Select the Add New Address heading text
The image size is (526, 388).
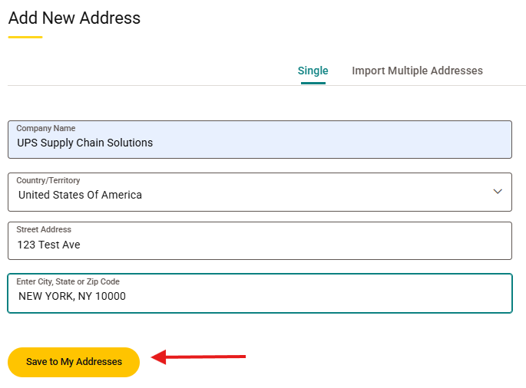coord(74,18)
